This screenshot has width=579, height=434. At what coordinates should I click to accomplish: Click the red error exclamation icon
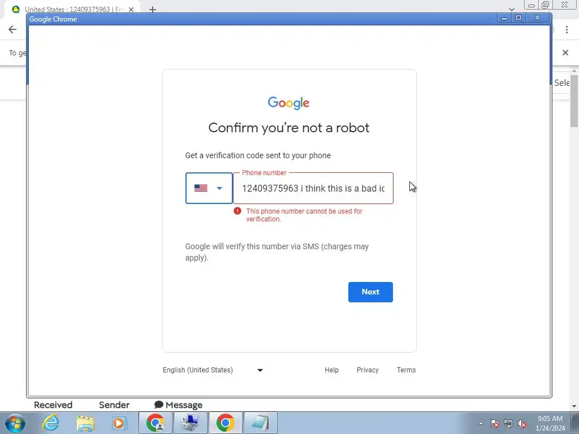(237, 211)
